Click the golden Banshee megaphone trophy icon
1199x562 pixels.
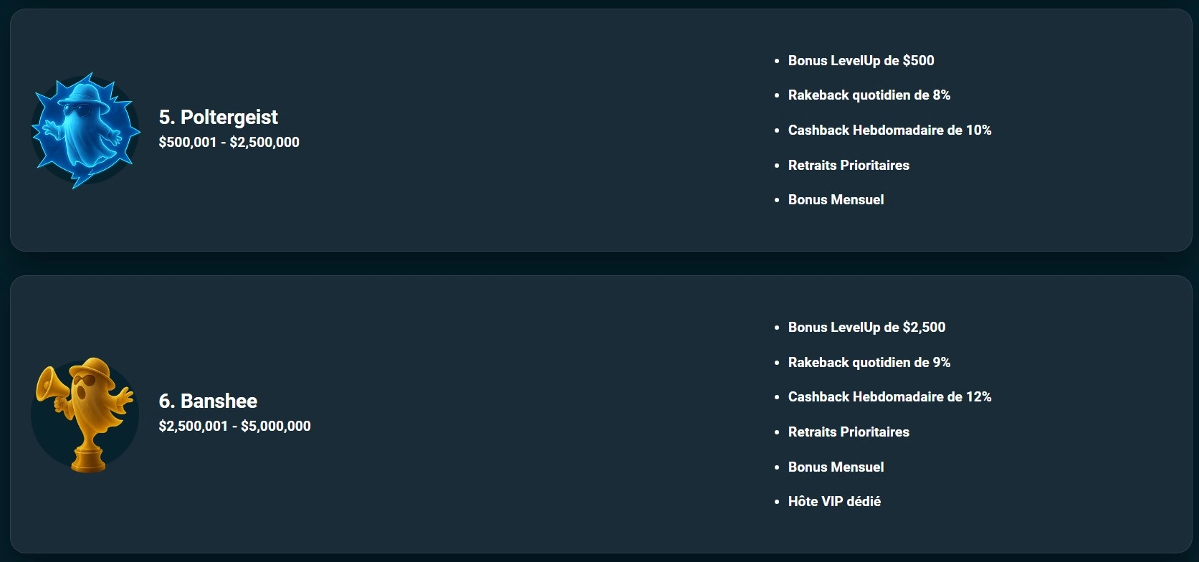[x=85, y=414]
